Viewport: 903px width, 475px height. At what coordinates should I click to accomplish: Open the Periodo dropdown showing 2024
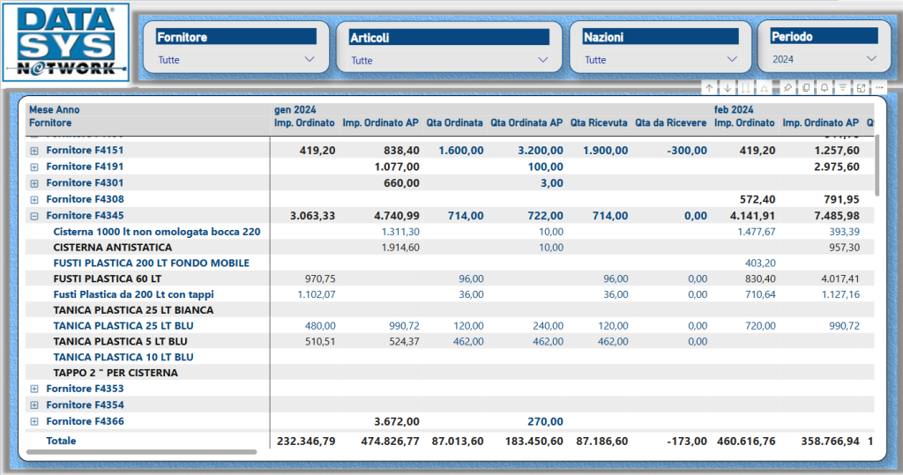pyautogui.click(x=871, y=59)
